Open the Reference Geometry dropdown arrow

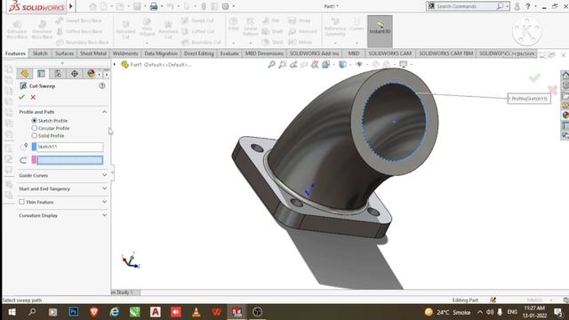[x=335, y=44]
